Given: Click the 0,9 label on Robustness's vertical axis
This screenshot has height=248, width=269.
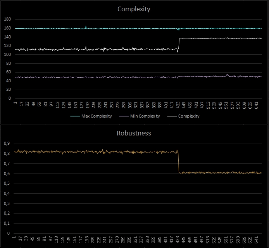Looking at the screenshot, I should 7,143.
